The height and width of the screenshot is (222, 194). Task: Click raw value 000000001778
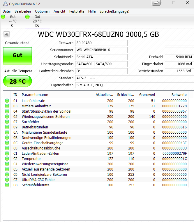(174, 106)
